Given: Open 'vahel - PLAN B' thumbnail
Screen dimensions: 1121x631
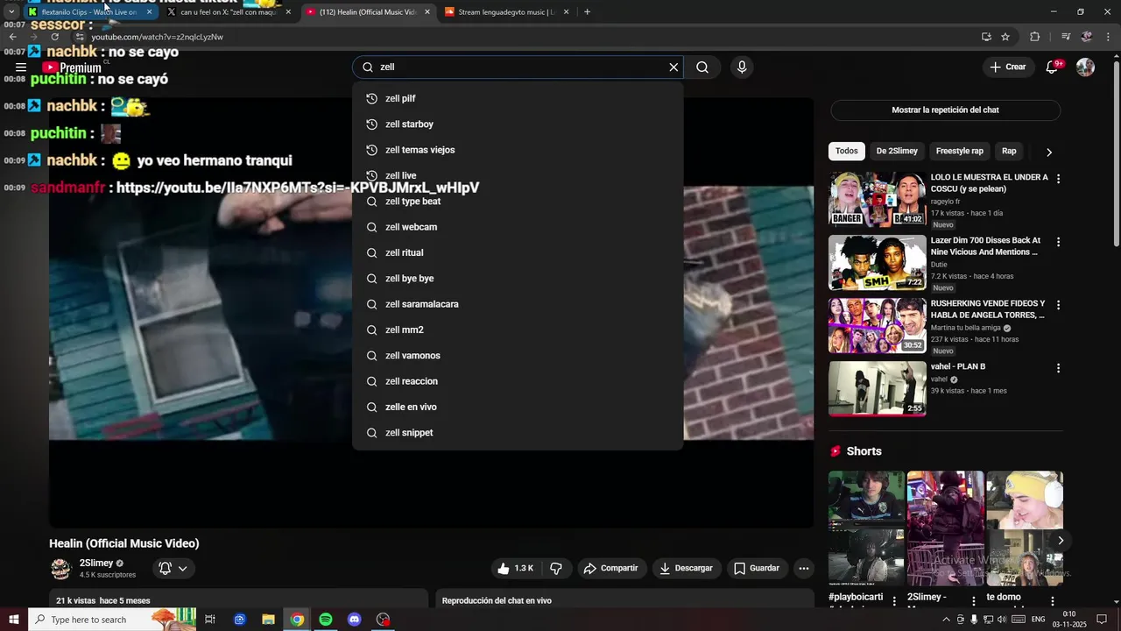Looking at the screenshot, I should pyautogui.click(x=878, y=388).
